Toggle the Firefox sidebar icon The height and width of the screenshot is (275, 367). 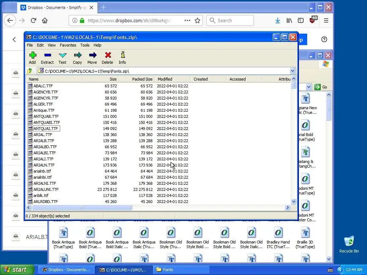pyautogui.click(x=301, y=20)
